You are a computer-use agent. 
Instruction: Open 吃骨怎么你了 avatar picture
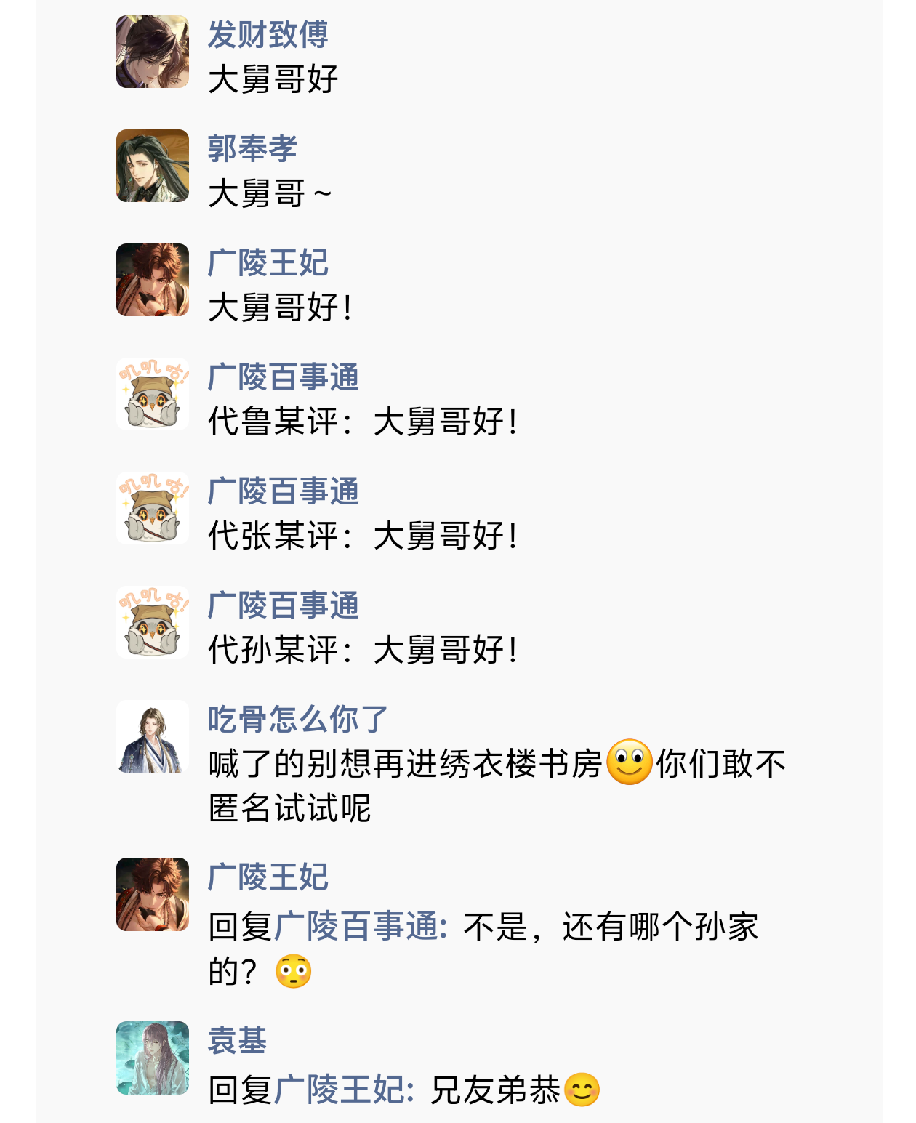tap(153, 736)
